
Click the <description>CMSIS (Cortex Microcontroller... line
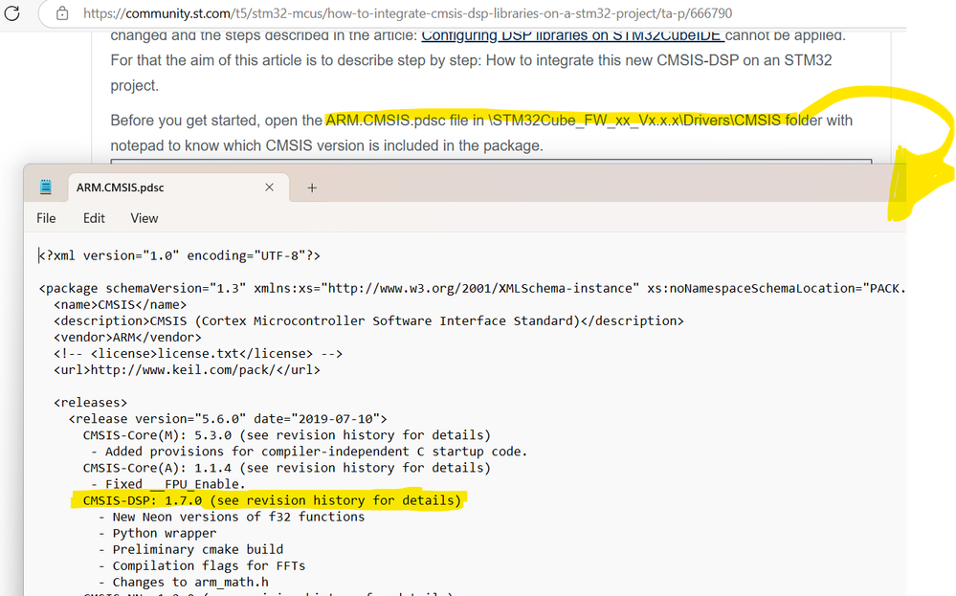tap(368, 320)
